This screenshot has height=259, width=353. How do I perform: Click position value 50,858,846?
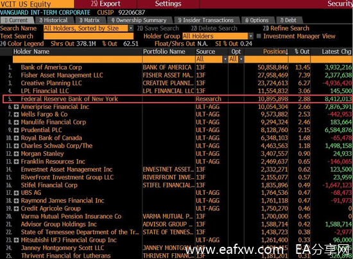pos(273,67)
